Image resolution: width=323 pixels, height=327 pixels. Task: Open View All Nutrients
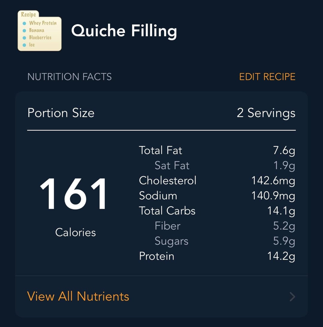coord(78,296)
